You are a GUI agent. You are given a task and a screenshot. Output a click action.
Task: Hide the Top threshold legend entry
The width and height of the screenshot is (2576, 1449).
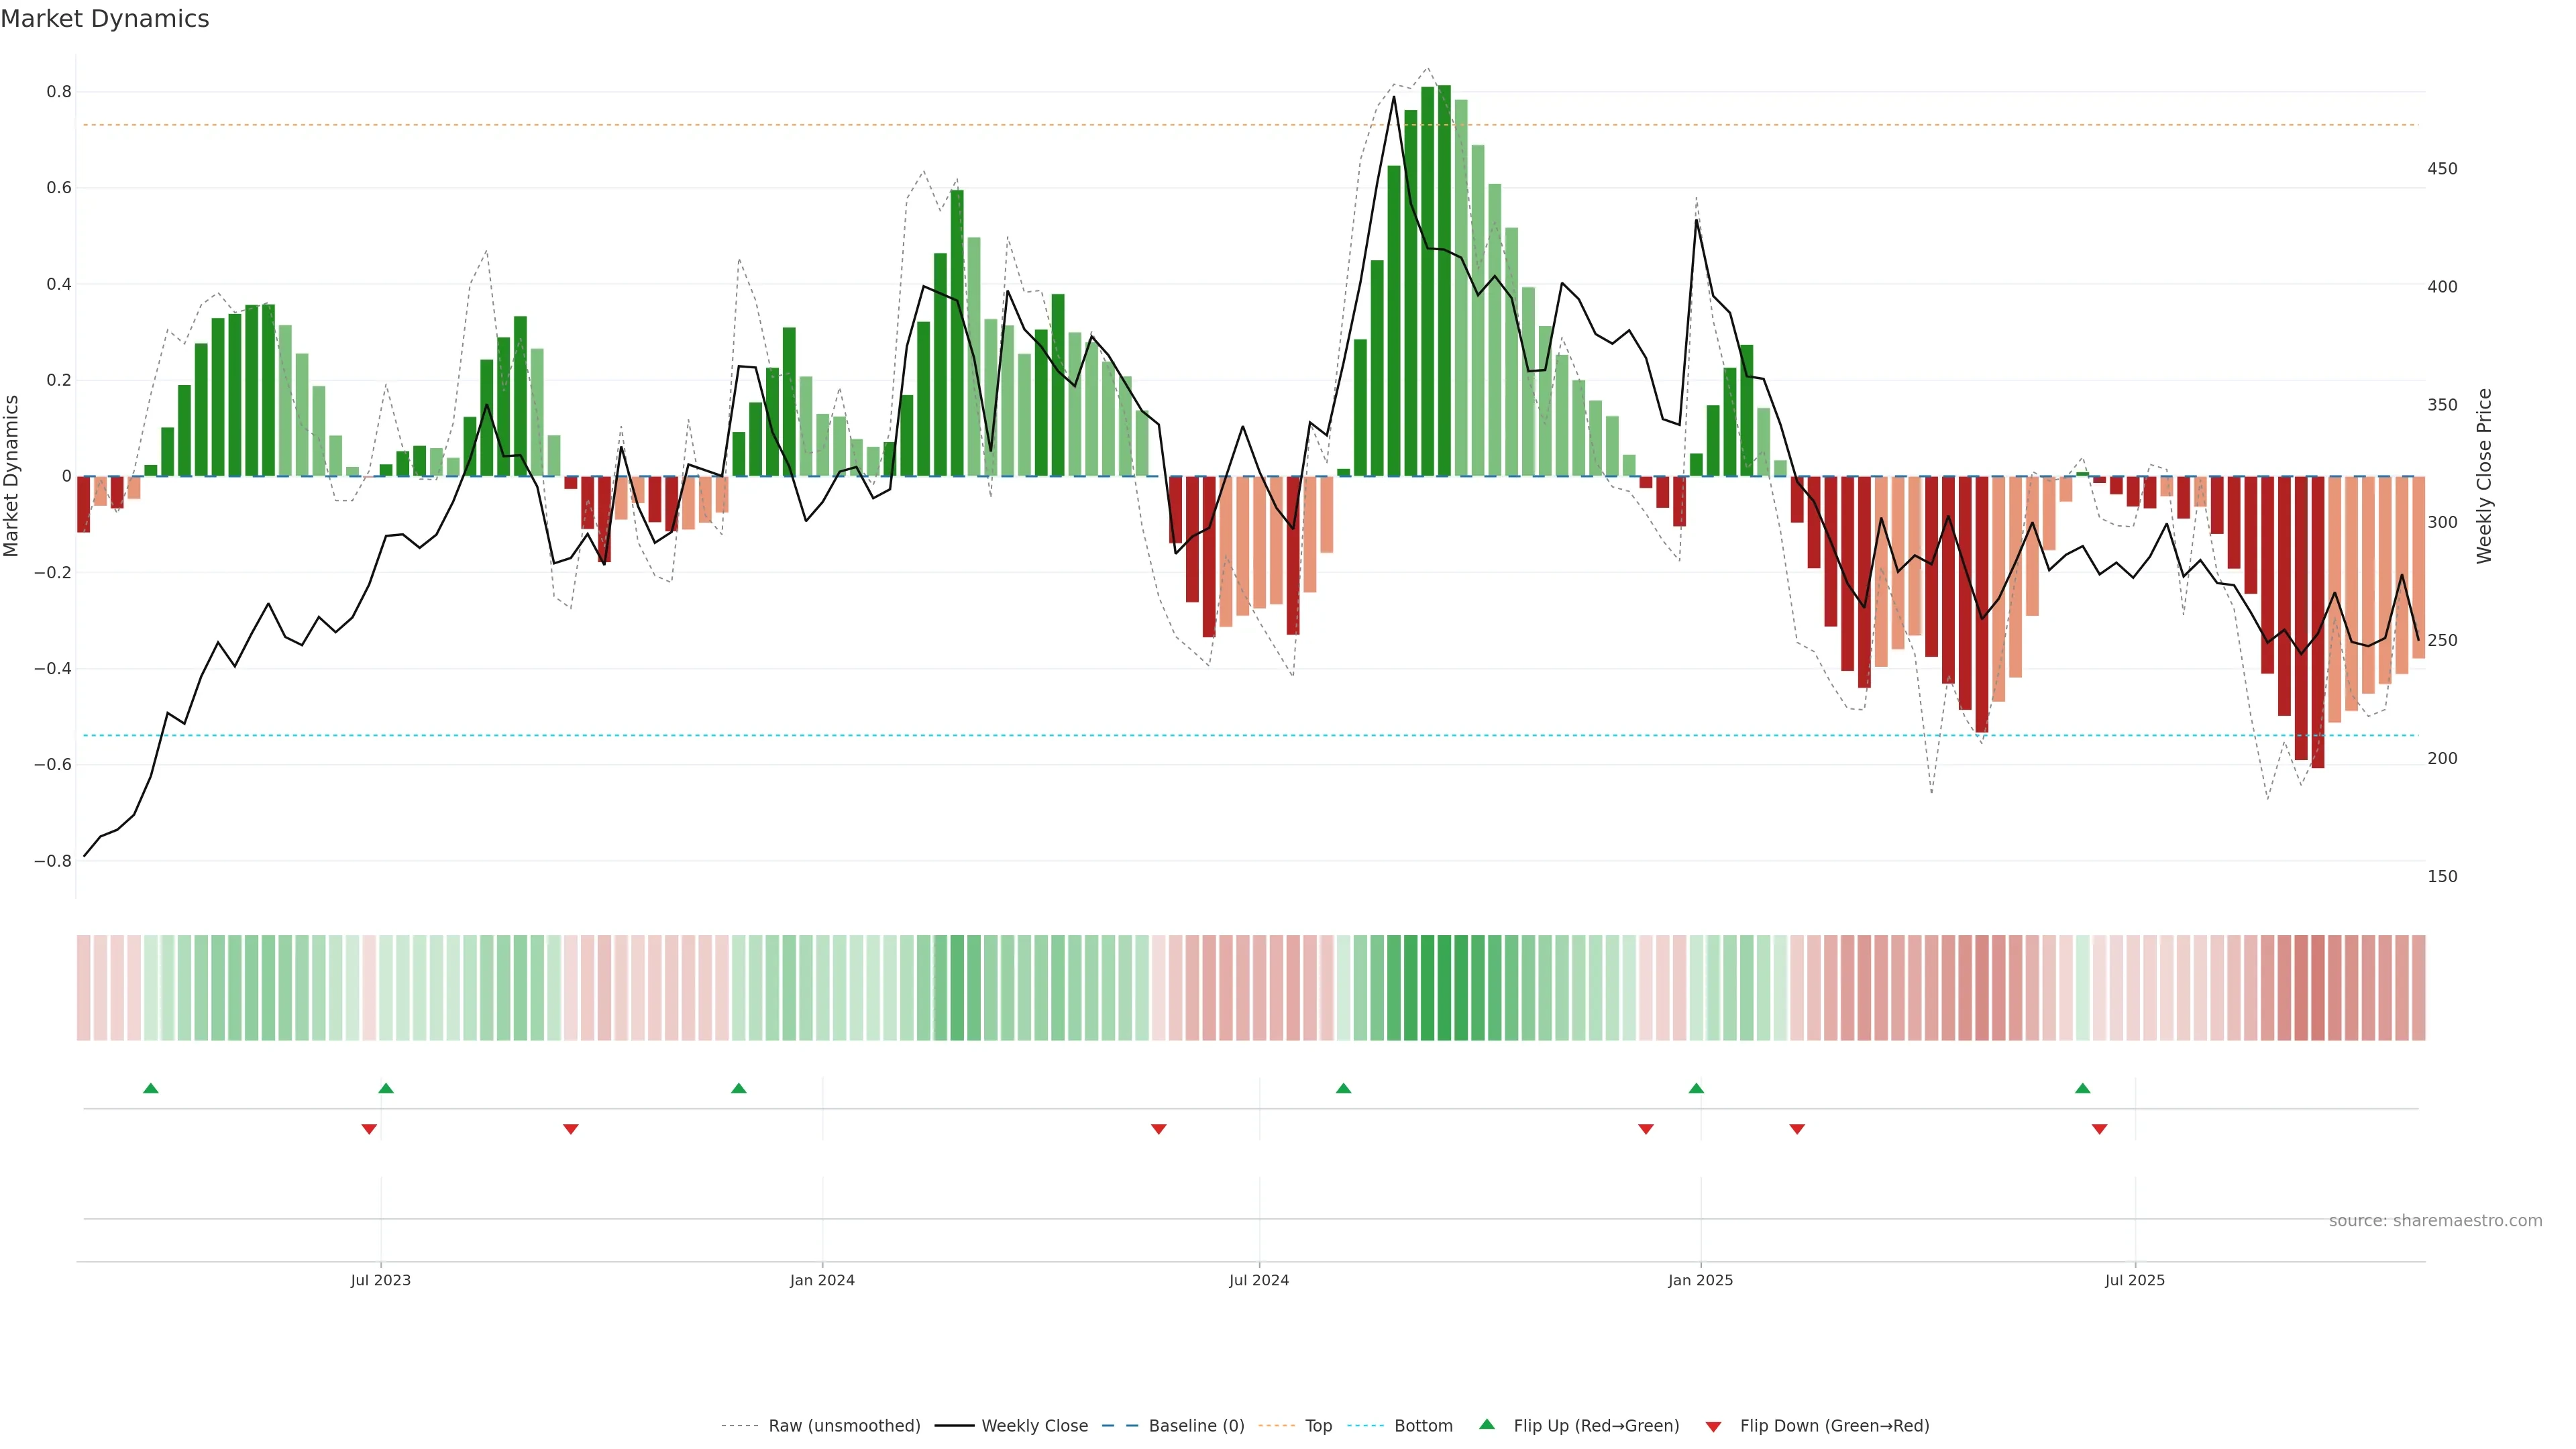click(1318, 1425)
